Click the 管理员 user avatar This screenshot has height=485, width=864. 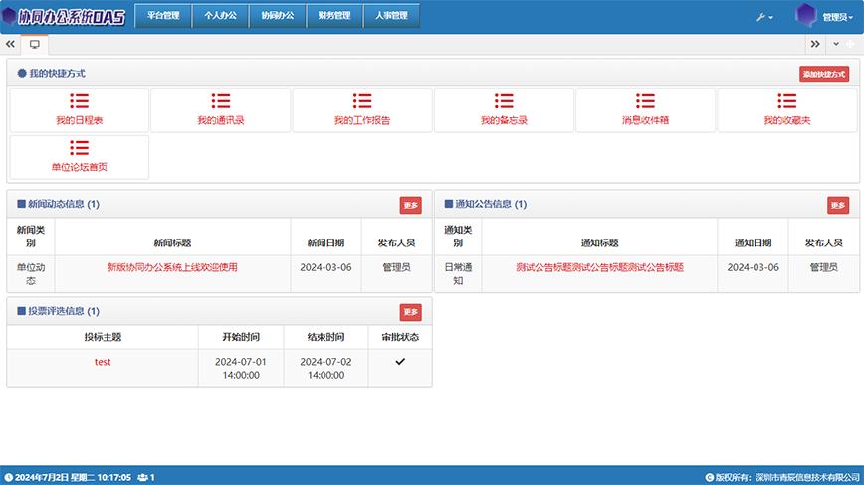point(806,15)
